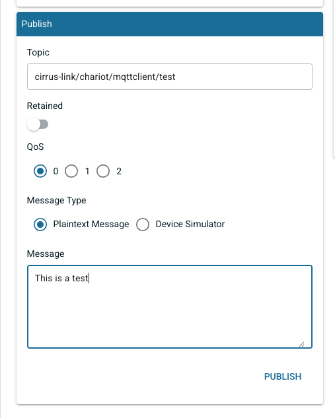
Task: Click the PUBLISH button
Action: (x=283, y=376)
